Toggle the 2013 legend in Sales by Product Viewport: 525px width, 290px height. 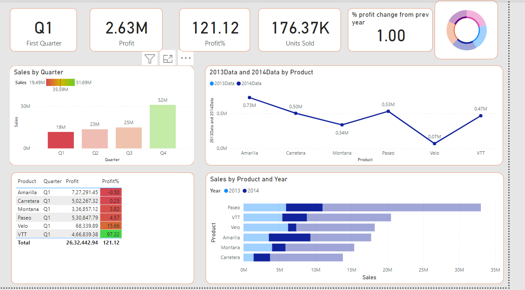232,191
